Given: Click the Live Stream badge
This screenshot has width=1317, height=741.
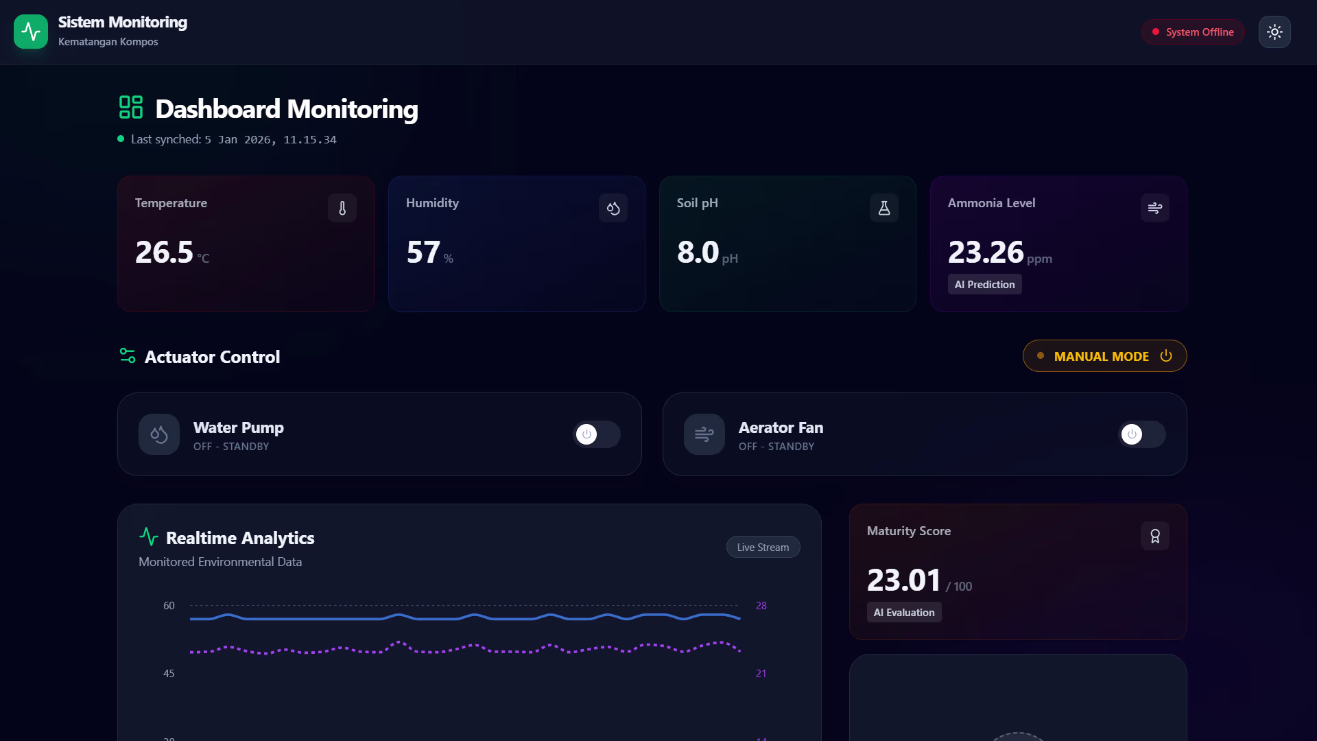Looking at the screenshot, I should (763, 547).
